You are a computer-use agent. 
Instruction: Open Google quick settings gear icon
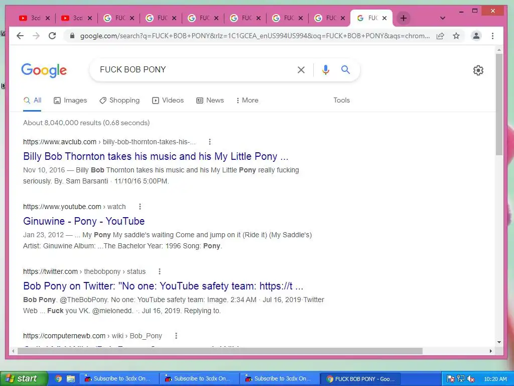pyautogui.click(x=478, y=70)
